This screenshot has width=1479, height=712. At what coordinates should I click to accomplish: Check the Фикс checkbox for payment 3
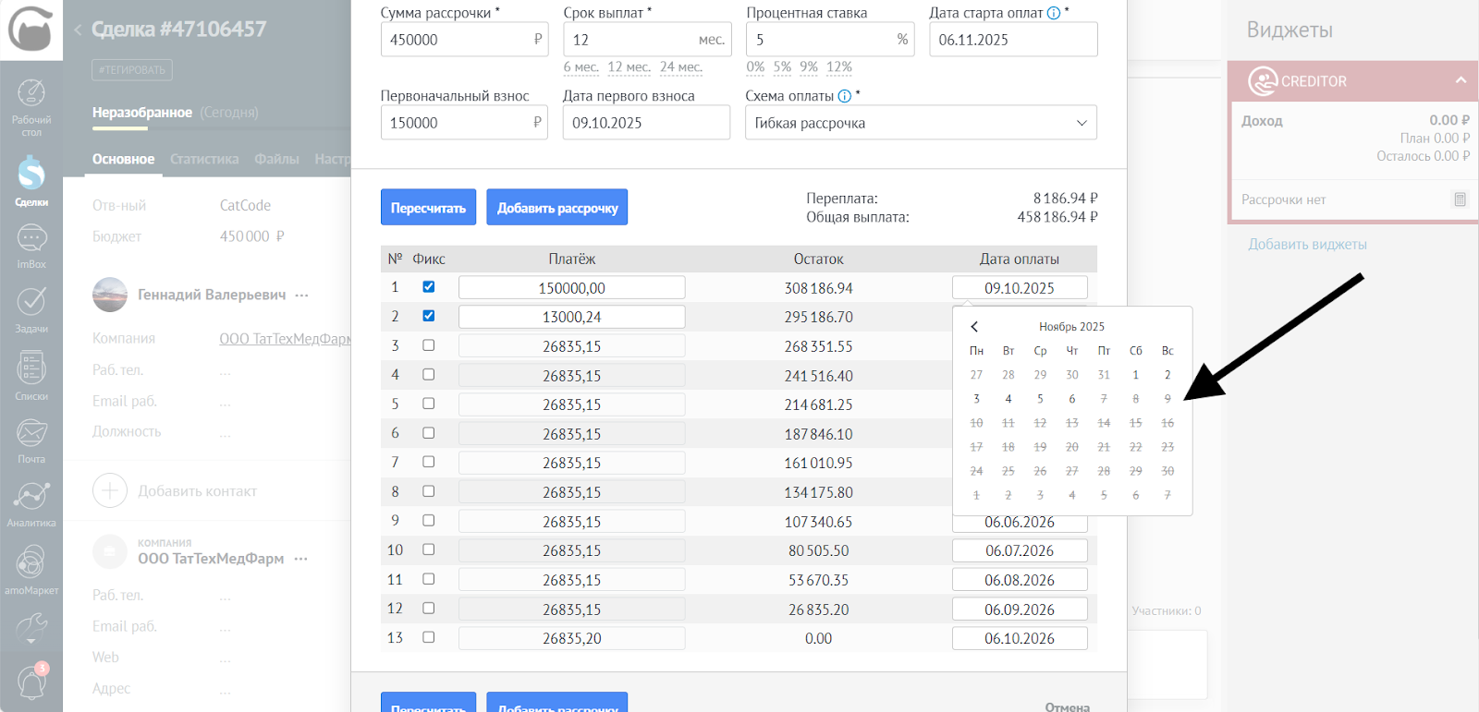428,345
